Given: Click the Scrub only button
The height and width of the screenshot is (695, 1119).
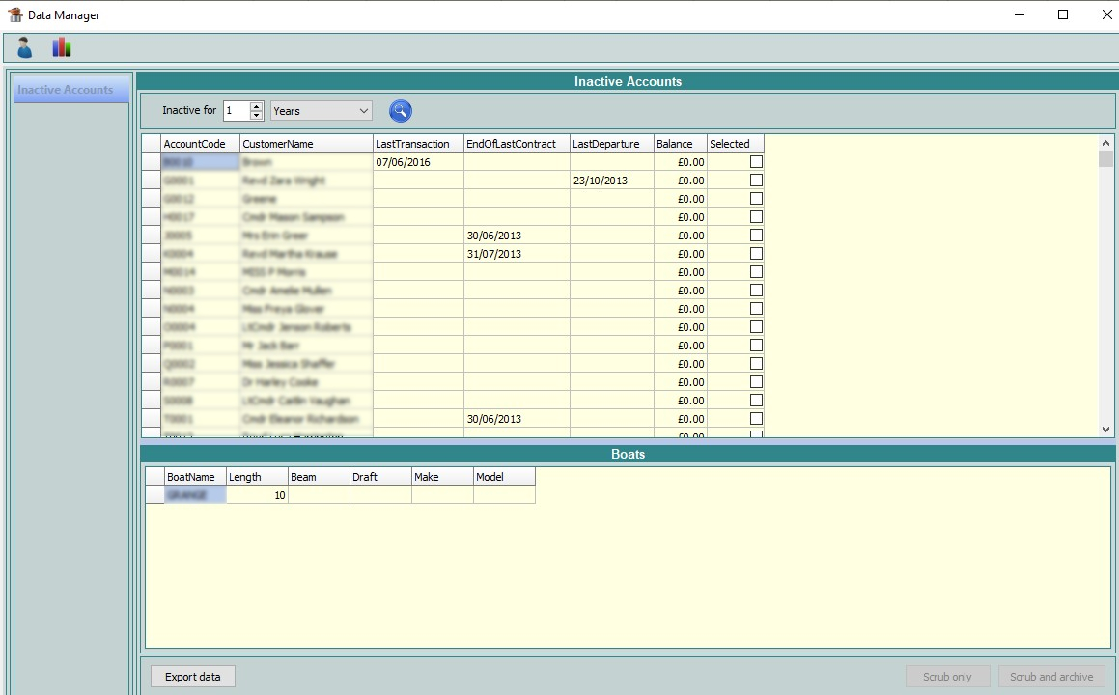Looking at the screenshot, I should tap(947, 677).
